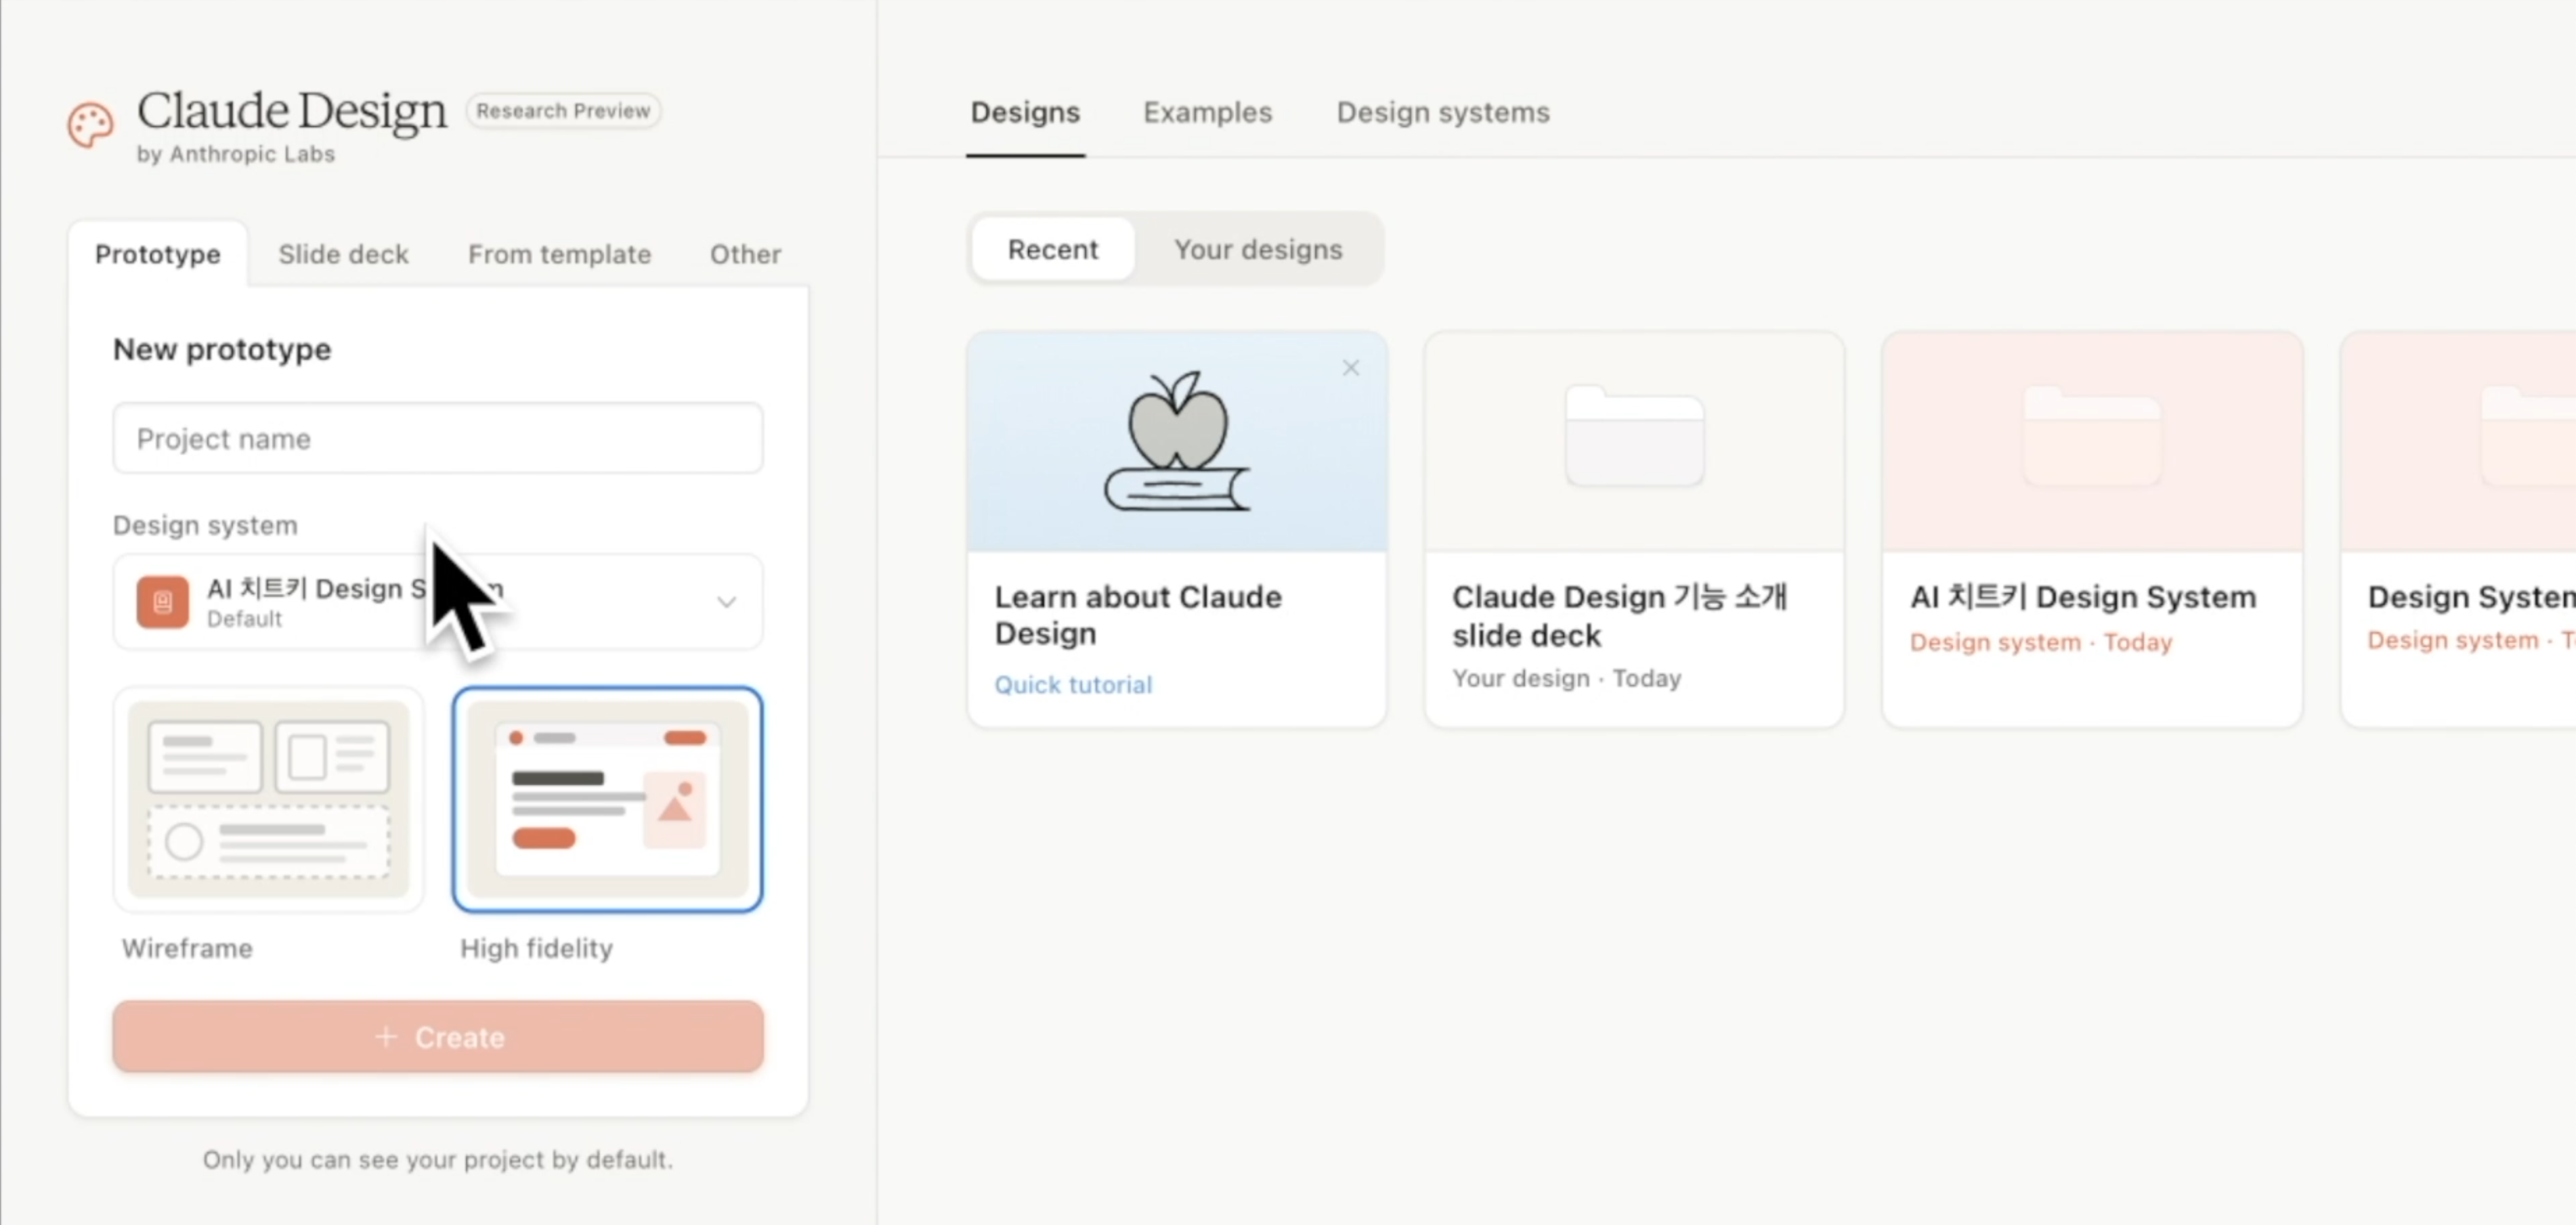The height and width of the screenshot is (1225, 2576).
Task: Click the Quick tutorial link
Action: tap(1073, 684)
